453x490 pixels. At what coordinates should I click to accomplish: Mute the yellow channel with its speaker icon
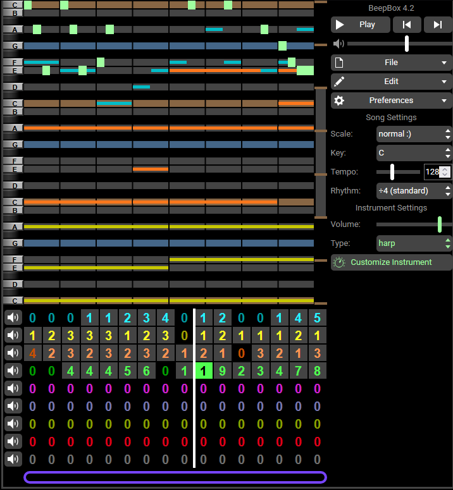click(13, 335)
